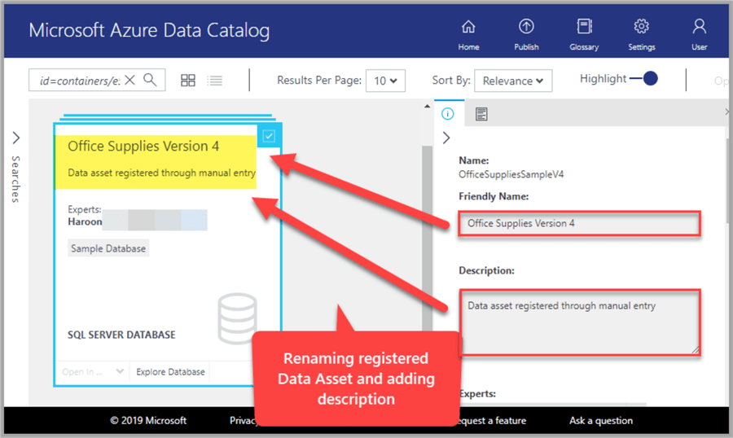The width and height of the screenshot is (733, 438).
Task: Open Results Per Page dropdown
Action: 385,81
